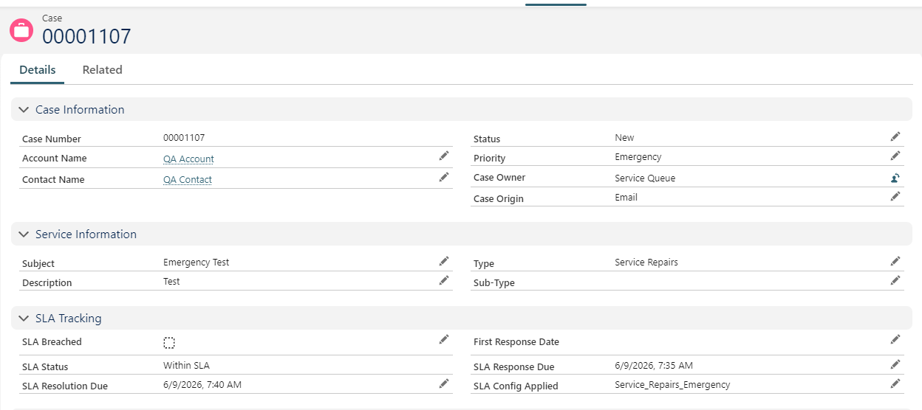This screenshot has height=410, width=922.
Task: Switch to the Related tab
Action: coord(102,70)
